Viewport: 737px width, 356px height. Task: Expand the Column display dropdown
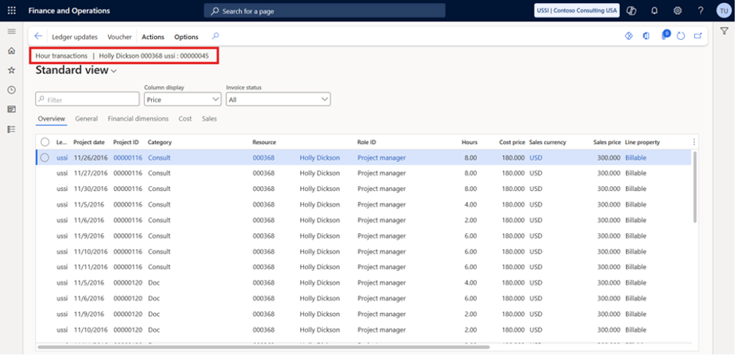(183, 100)
